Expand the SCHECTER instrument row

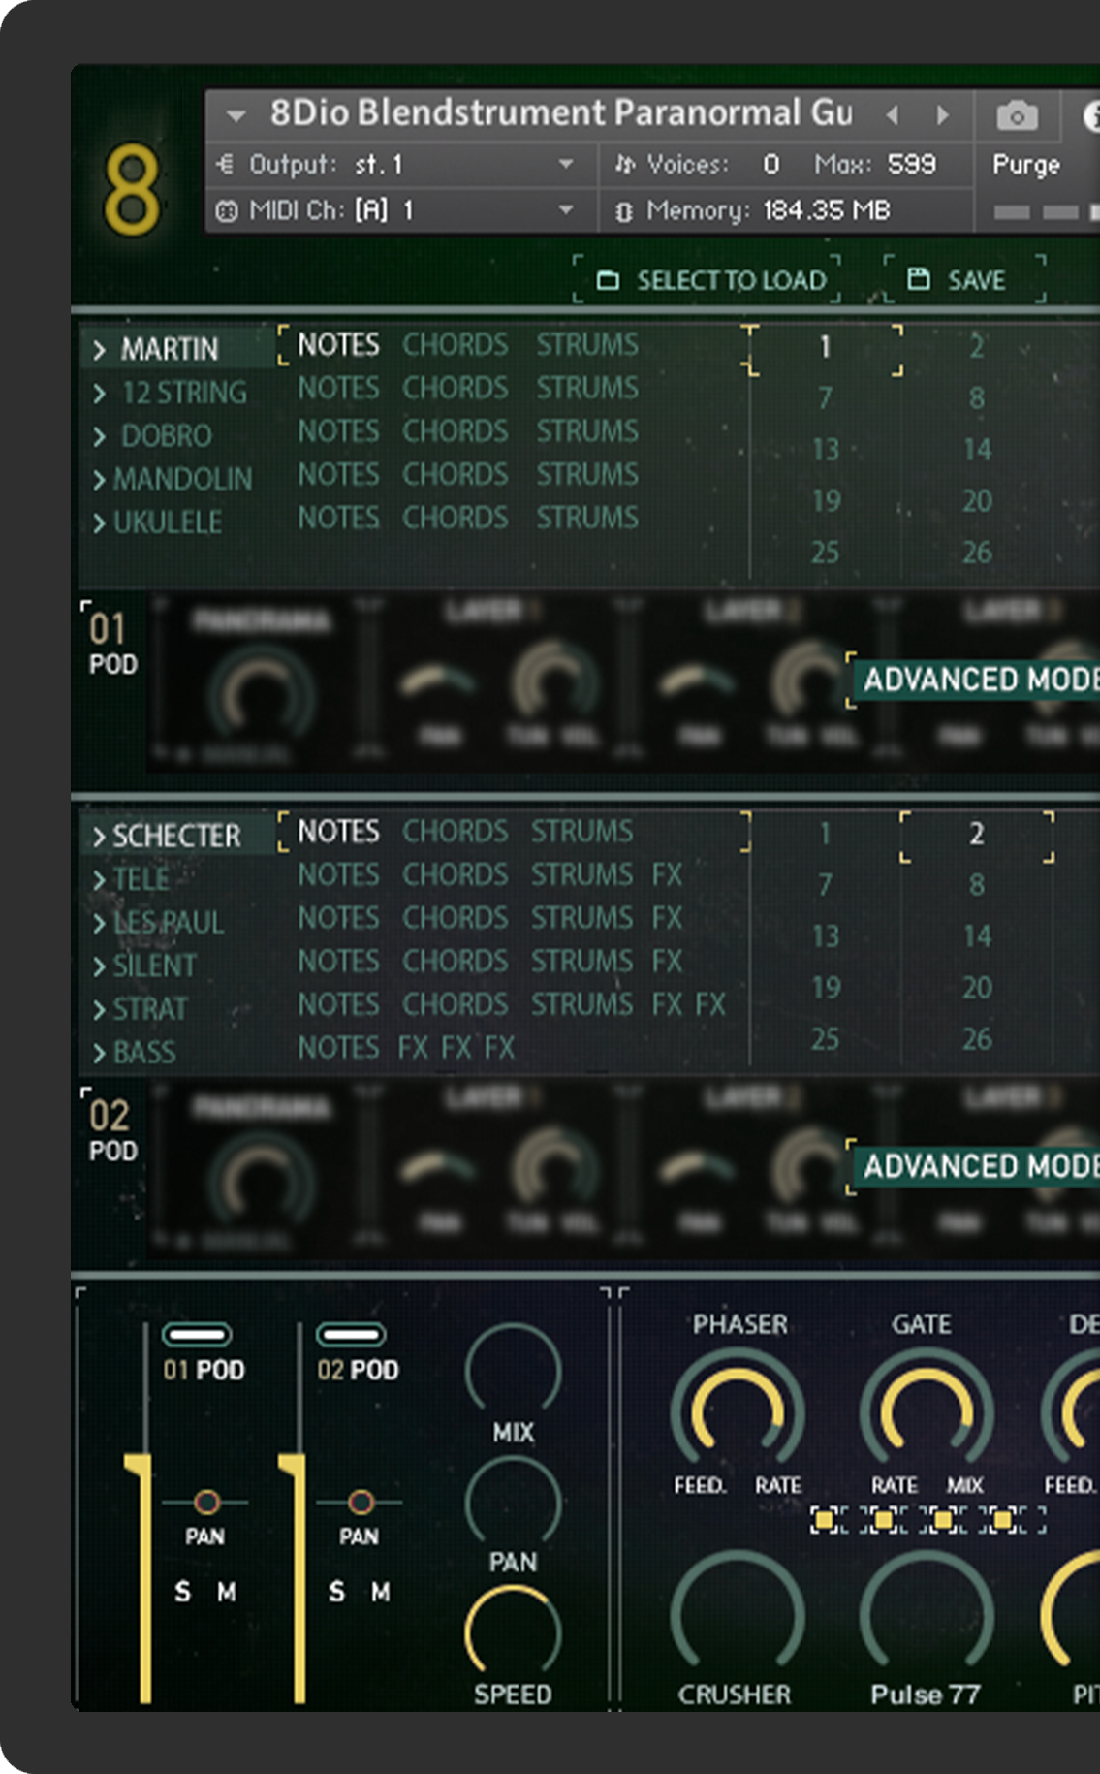[x=99, y=837]
